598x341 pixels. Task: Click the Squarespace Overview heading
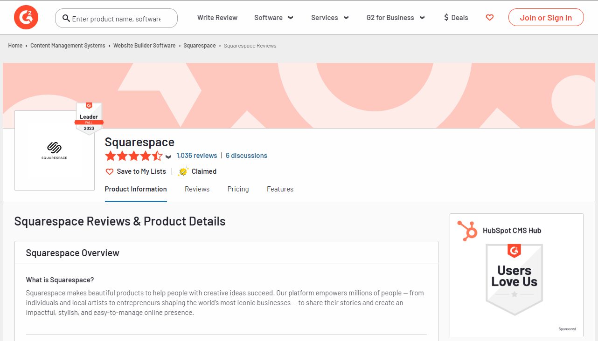(73, 253)
